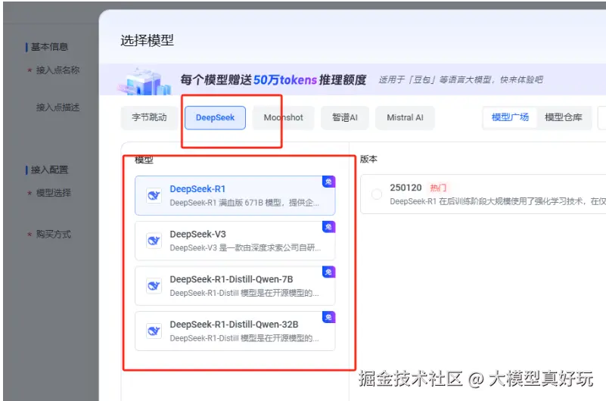This screenshot has width=606, height=401.
Task: Click the banner illustration graphic
Action: tap(145, 82)
